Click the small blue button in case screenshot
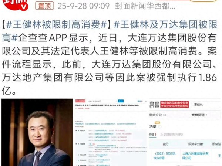The height and width of the screenshot is (166, 222). 121,101
